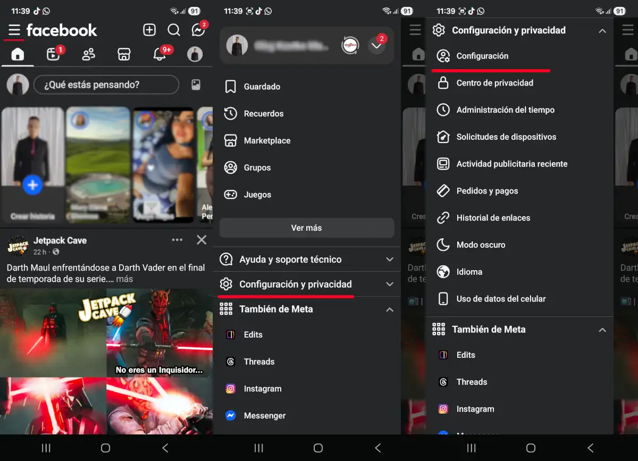Open Messenger app in middle panel
The width and height of the screenshot is (638, 461).
307,416
